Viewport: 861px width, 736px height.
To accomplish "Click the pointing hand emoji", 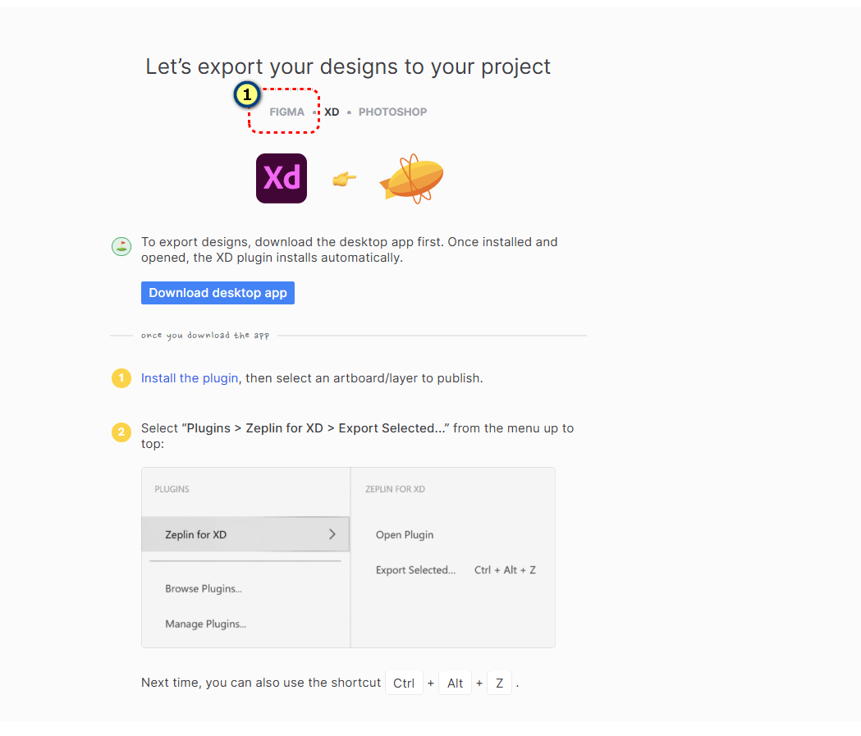I will (x=344, y=178).
